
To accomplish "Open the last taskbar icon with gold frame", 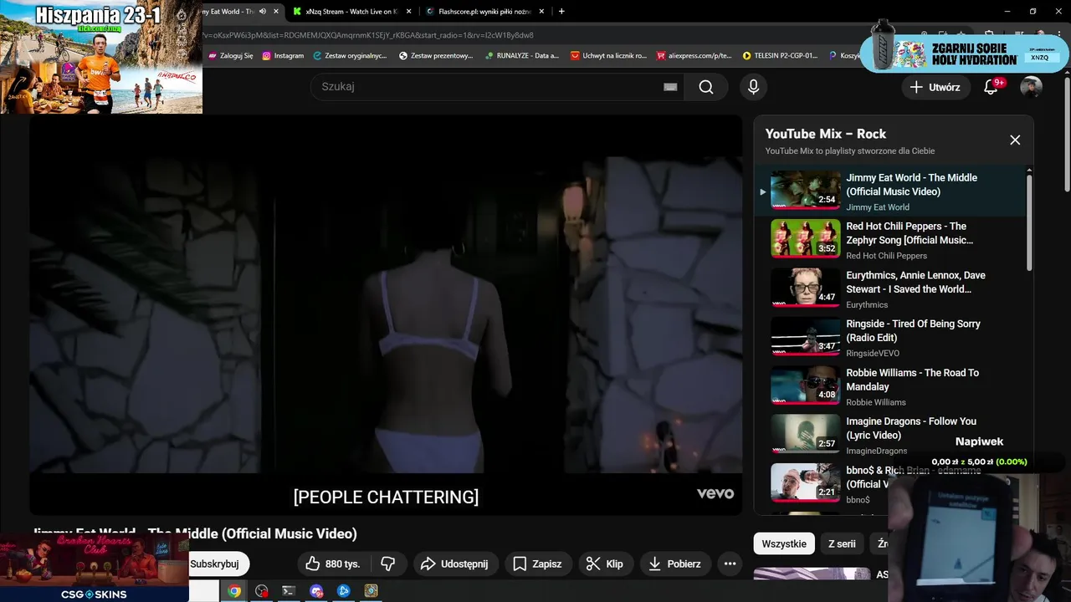I will (x=371, y=591).
